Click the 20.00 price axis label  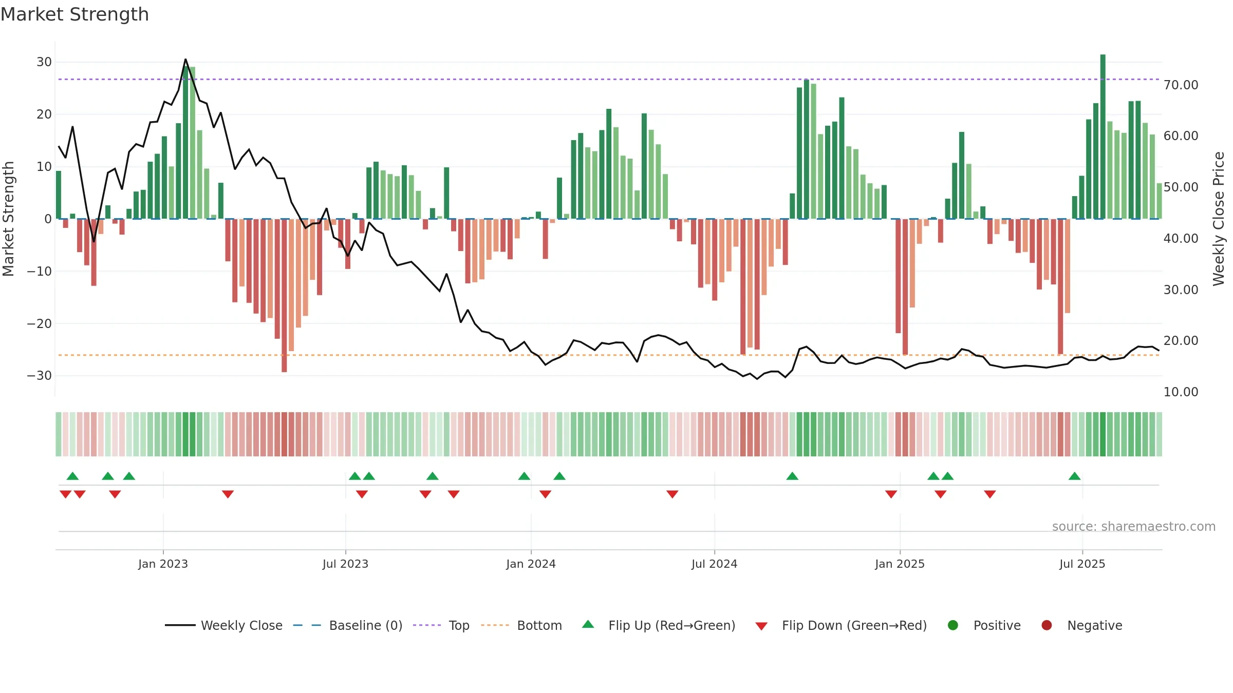tap(1181, 340)
